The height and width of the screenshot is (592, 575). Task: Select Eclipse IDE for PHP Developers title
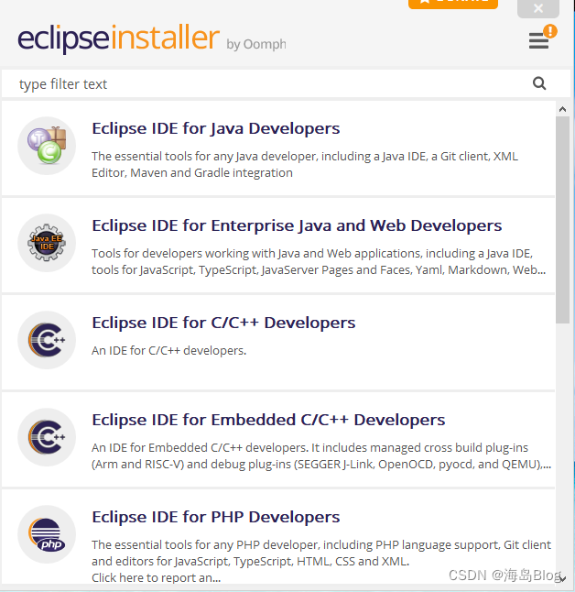coord(216,517)
